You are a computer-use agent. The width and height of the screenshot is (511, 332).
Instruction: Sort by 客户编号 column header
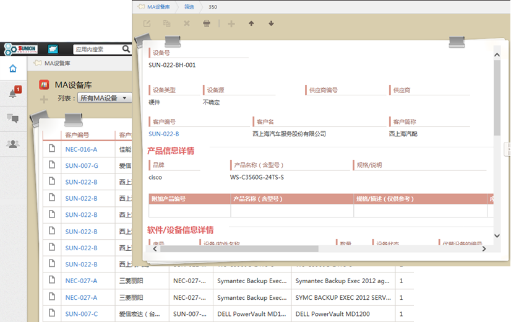pos(77,135)
